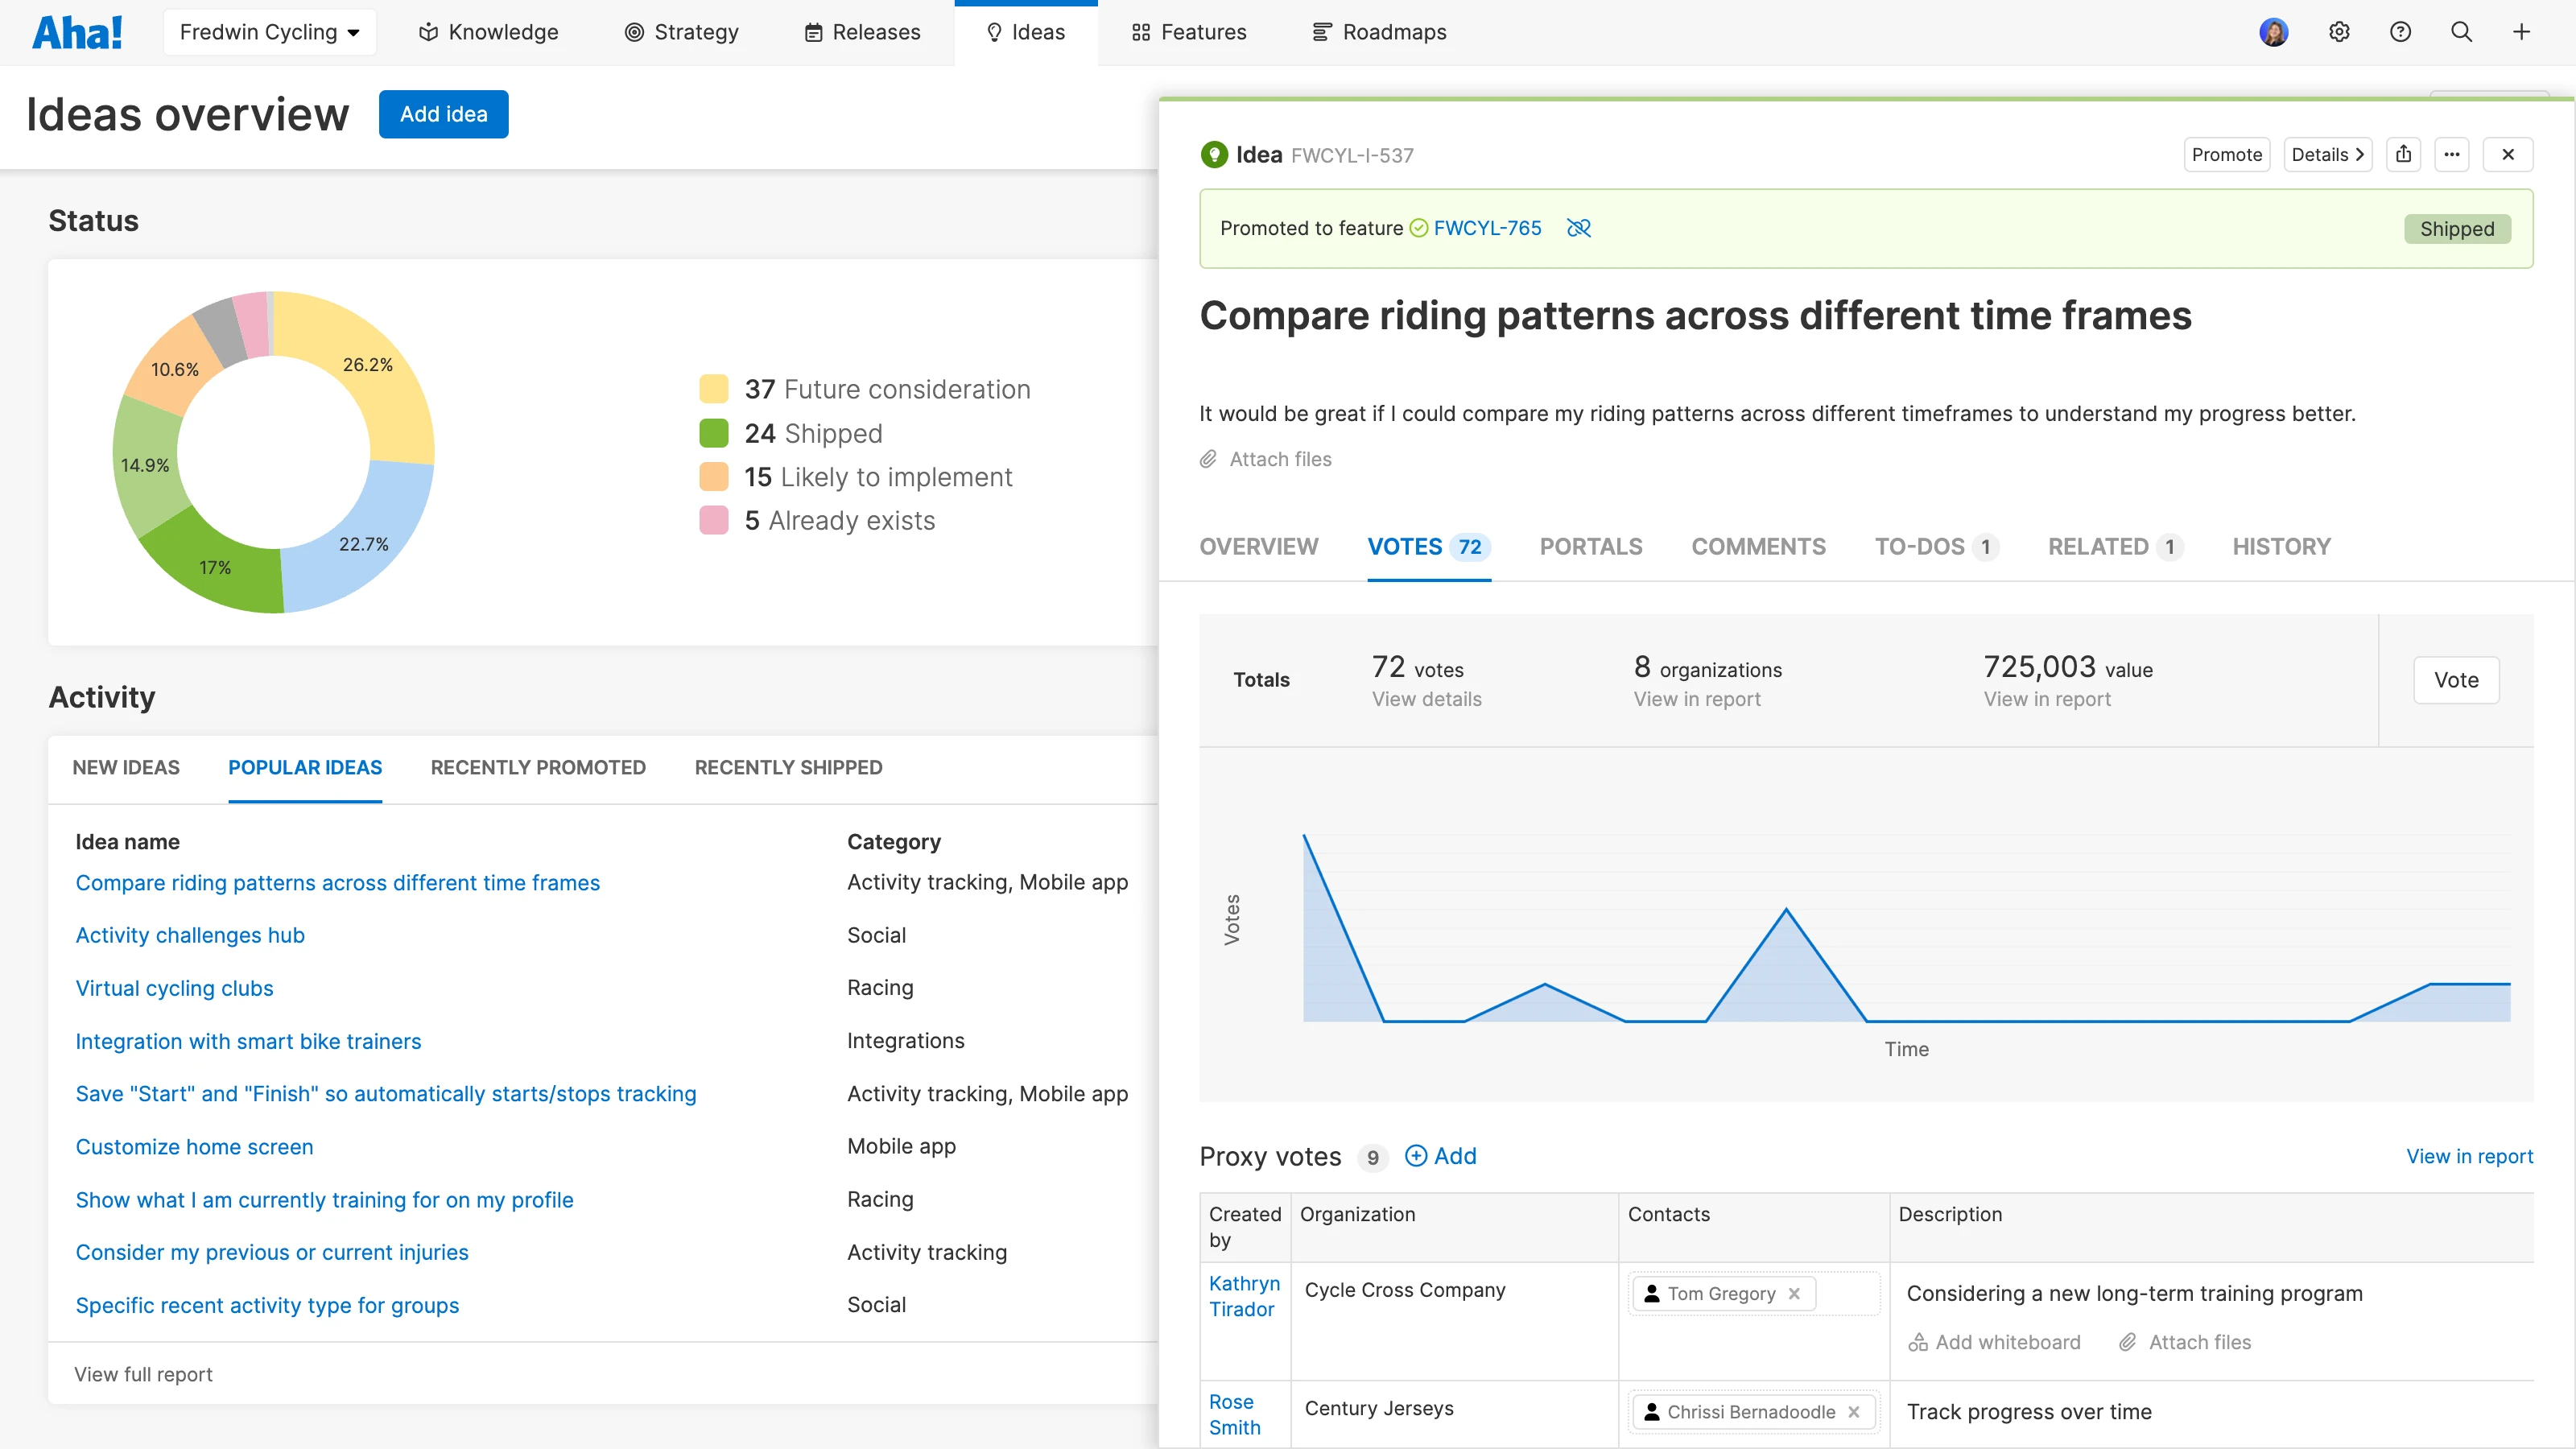The height and width of the screenshot is (1449, 2576).
Task: Click the Add idea button
Action: coord(443,114)
